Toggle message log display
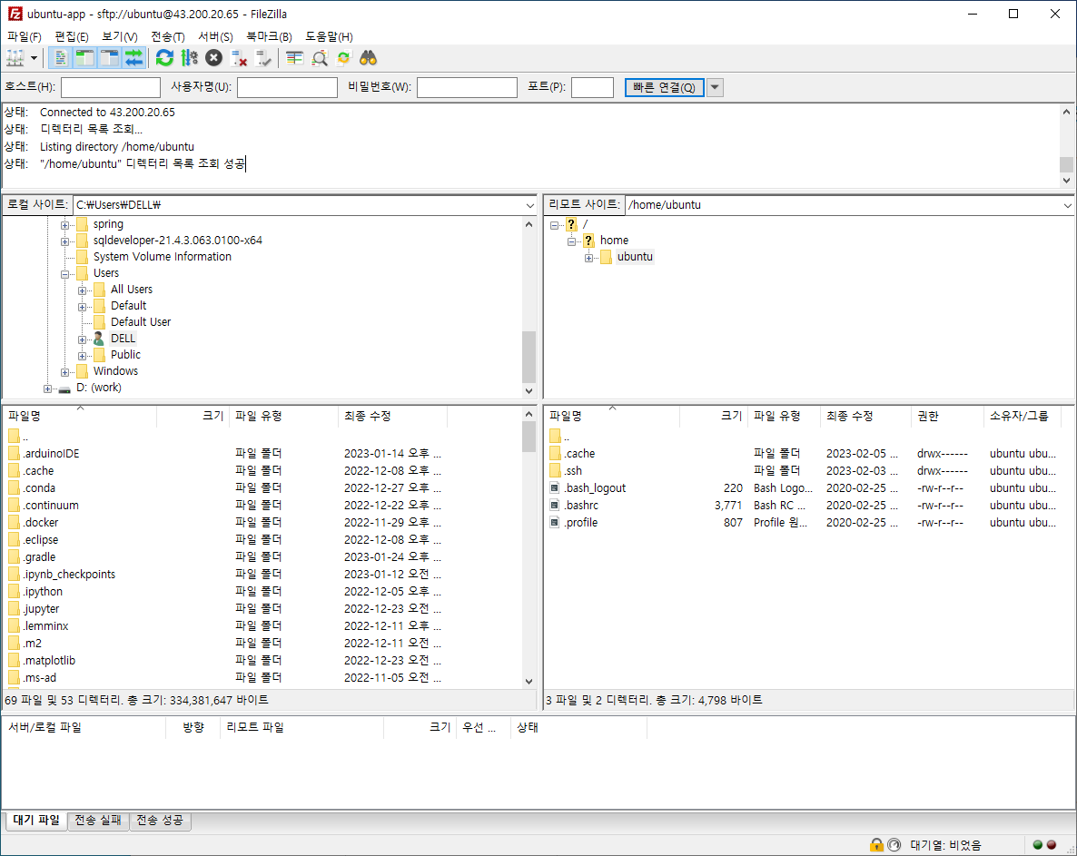Image resolution: width=1077 pixels, height=856 pixels. [61, 58]
